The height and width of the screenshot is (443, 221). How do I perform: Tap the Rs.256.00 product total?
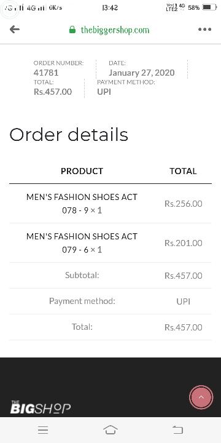tap(183, 204)
